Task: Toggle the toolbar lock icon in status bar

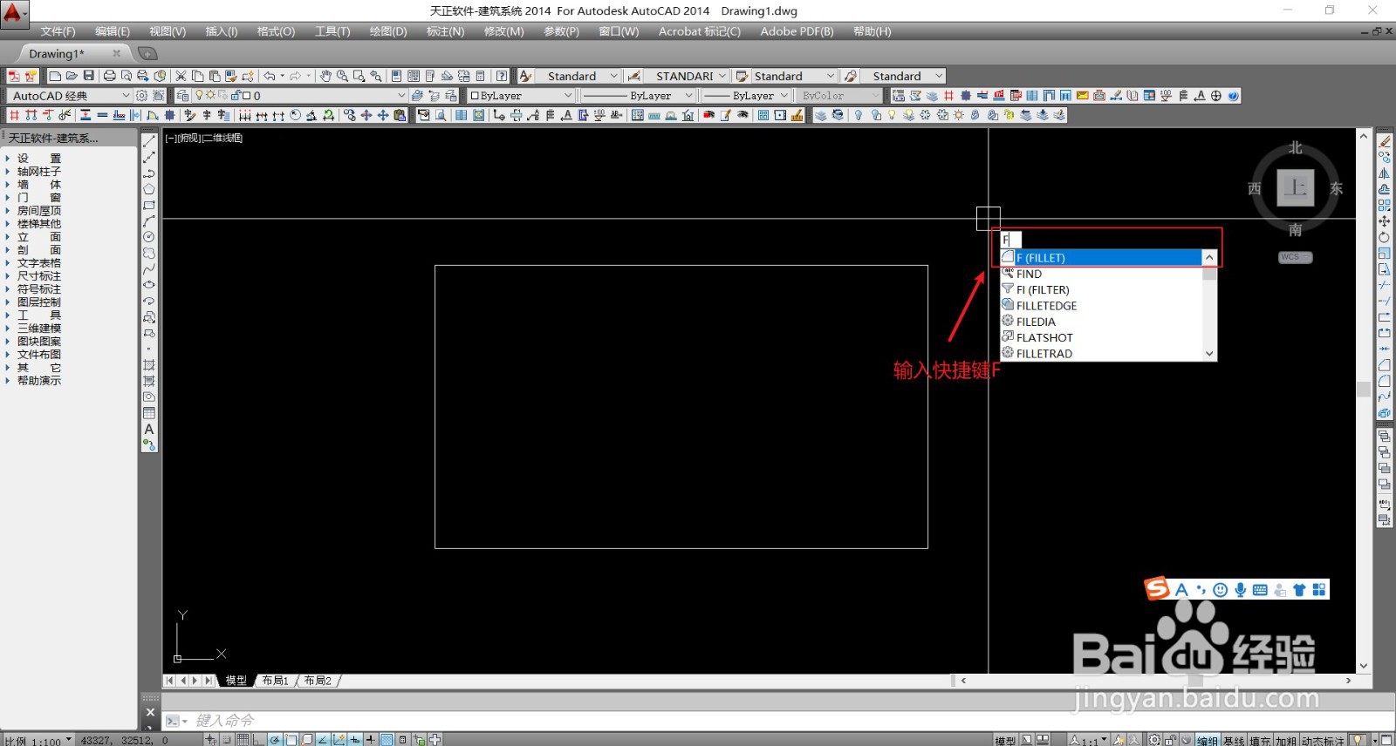Action: 1171,740
